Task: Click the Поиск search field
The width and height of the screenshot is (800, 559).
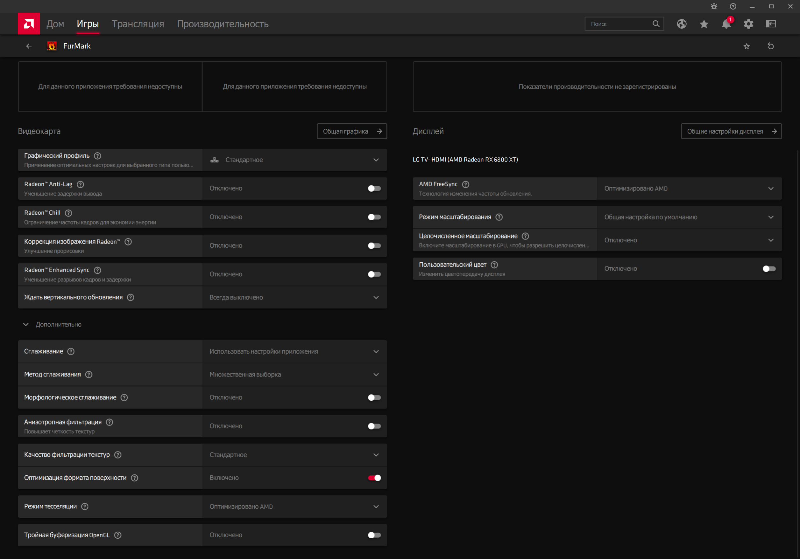Action: click(x=619, y=24)
